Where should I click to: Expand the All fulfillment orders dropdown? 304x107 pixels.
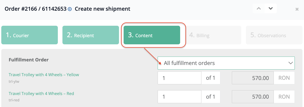click(226, 63)
